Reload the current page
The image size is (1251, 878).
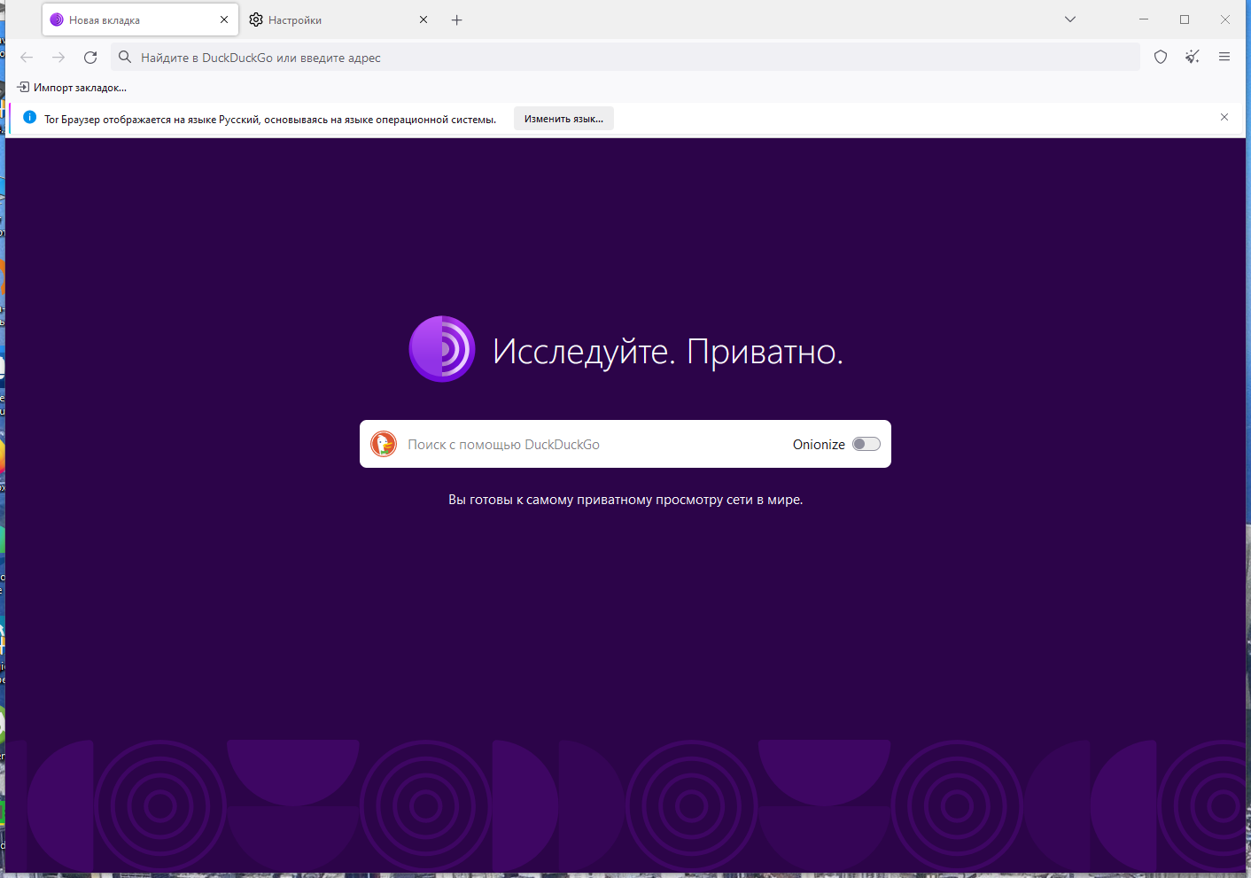tap(90, 58)
